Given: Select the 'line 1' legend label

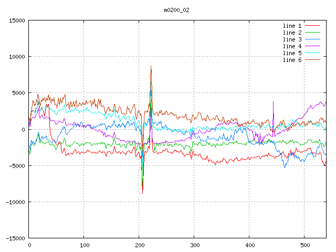Looking at the screenshot, I should (292, 26).
